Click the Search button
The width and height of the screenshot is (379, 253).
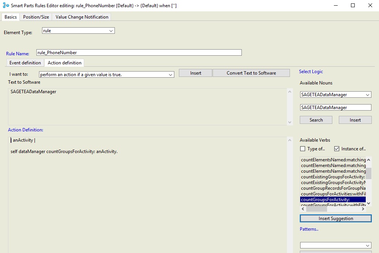[316, 120]
